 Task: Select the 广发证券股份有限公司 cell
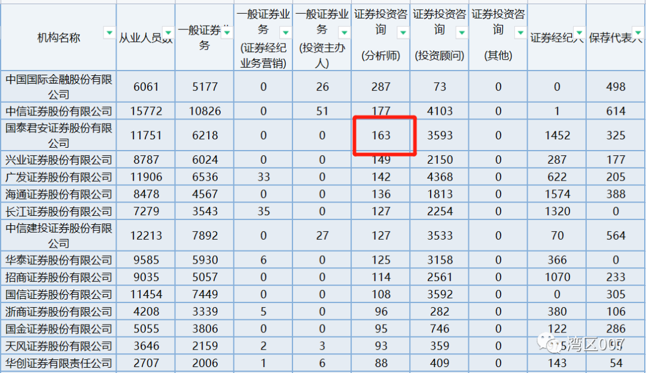(59, 176)
